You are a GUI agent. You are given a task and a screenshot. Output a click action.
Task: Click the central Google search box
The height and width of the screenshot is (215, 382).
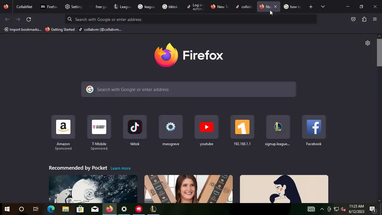[x=189, y=90]
